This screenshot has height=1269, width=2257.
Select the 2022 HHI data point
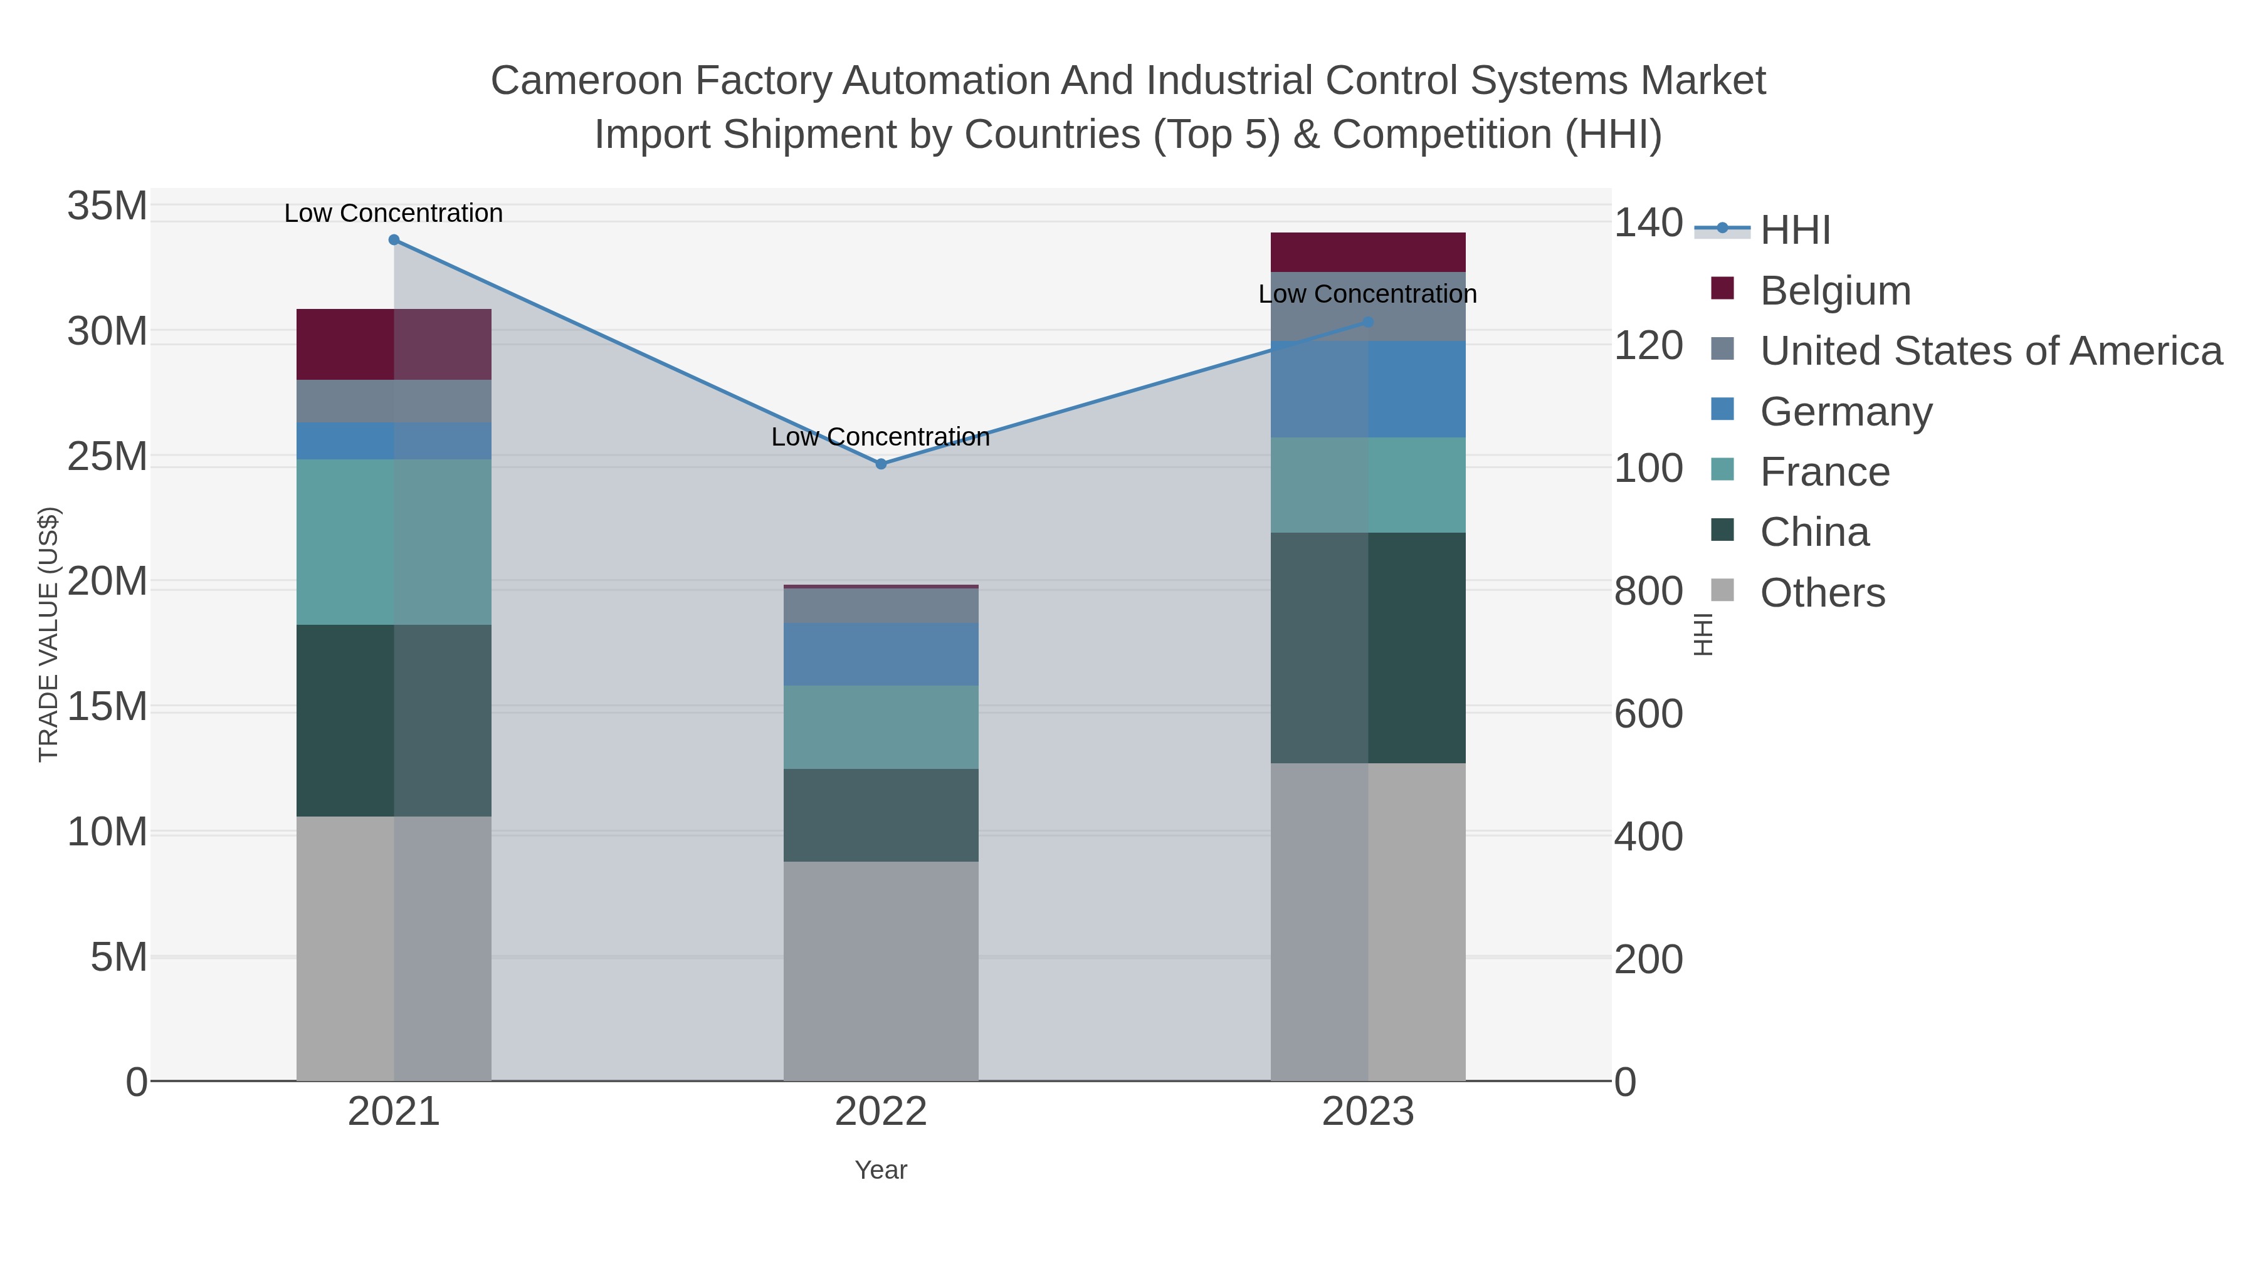point(881,464)
